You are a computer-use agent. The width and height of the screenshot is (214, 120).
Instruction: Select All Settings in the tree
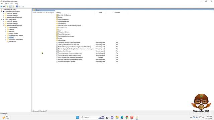12,41
